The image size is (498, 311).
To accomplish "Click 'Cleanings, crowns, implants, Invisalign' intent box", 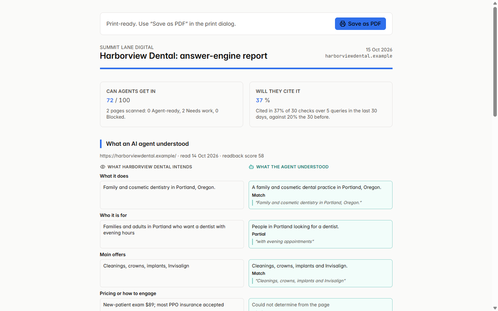I will coord(172,273).
